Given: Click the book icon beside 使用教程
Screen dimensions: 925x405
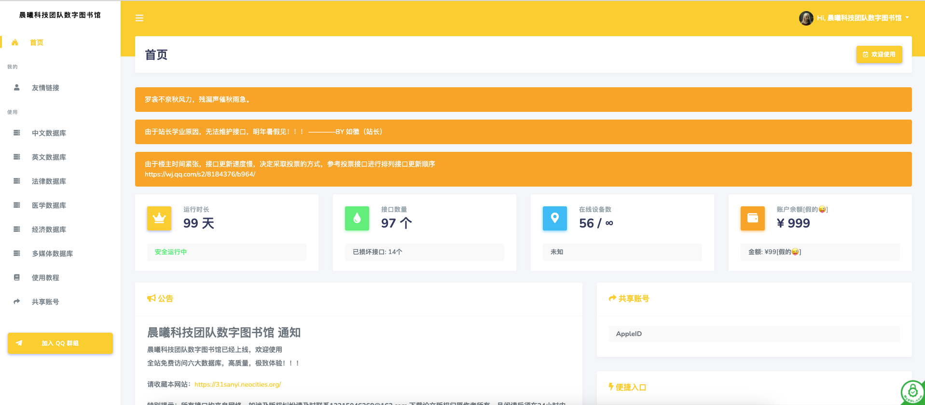Looking at the screenshot, I should tap(17, 277).
